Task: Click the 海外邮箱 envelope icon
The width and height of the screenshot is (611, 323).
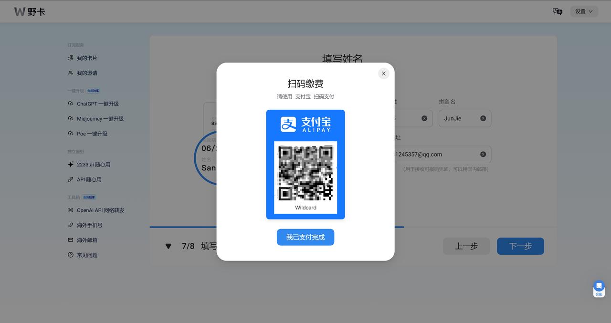Action: pos(71,240)
